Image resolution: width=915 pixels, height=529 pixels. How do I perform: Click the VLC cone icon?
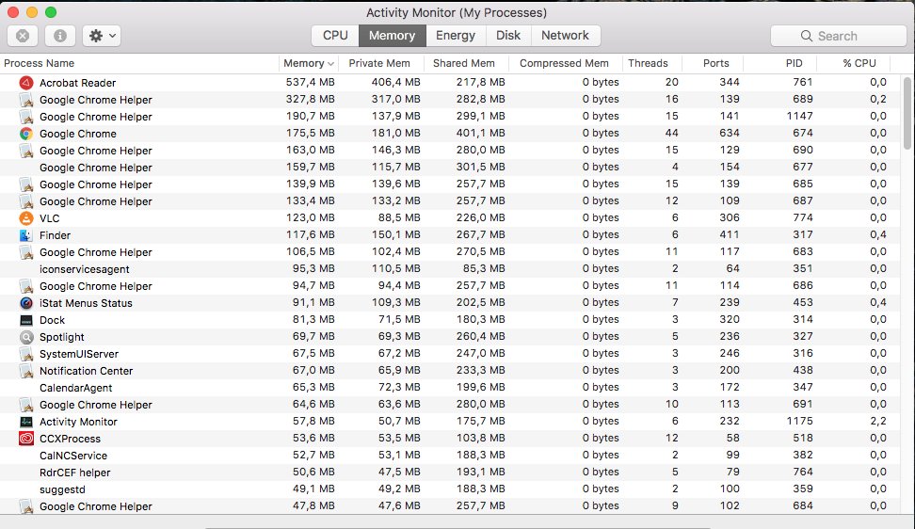[x=26, y=218]
